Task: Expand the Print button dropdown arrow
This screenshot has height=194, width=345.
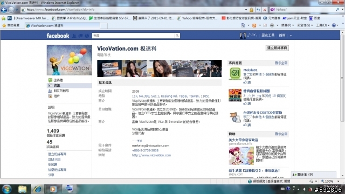Action: click(x=277, y=25)
